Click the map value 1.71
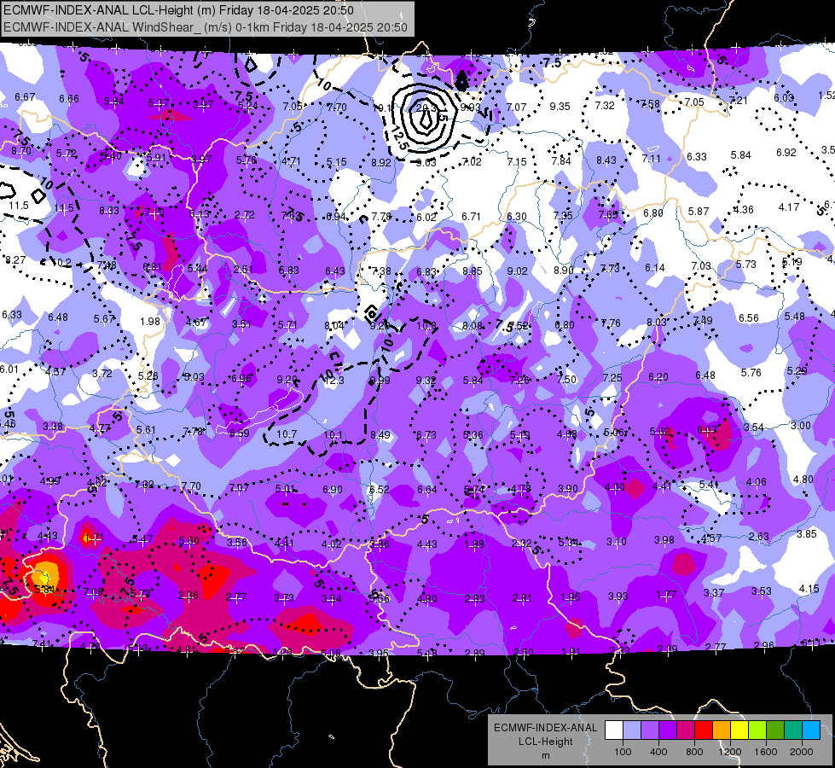835x768 pixels. (x=94, y=538)
